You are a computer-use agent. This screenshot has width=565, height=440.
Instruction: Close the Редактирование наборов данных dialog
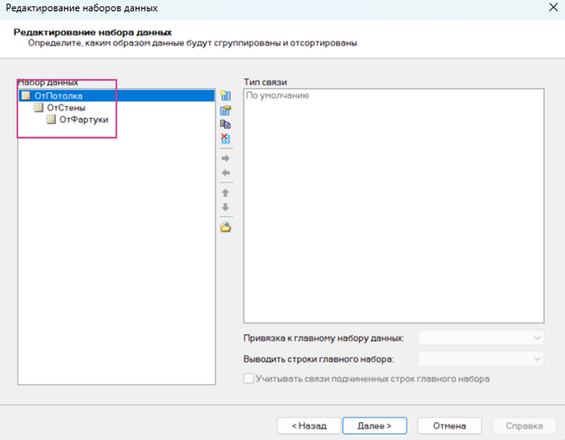tap(553, 7)
